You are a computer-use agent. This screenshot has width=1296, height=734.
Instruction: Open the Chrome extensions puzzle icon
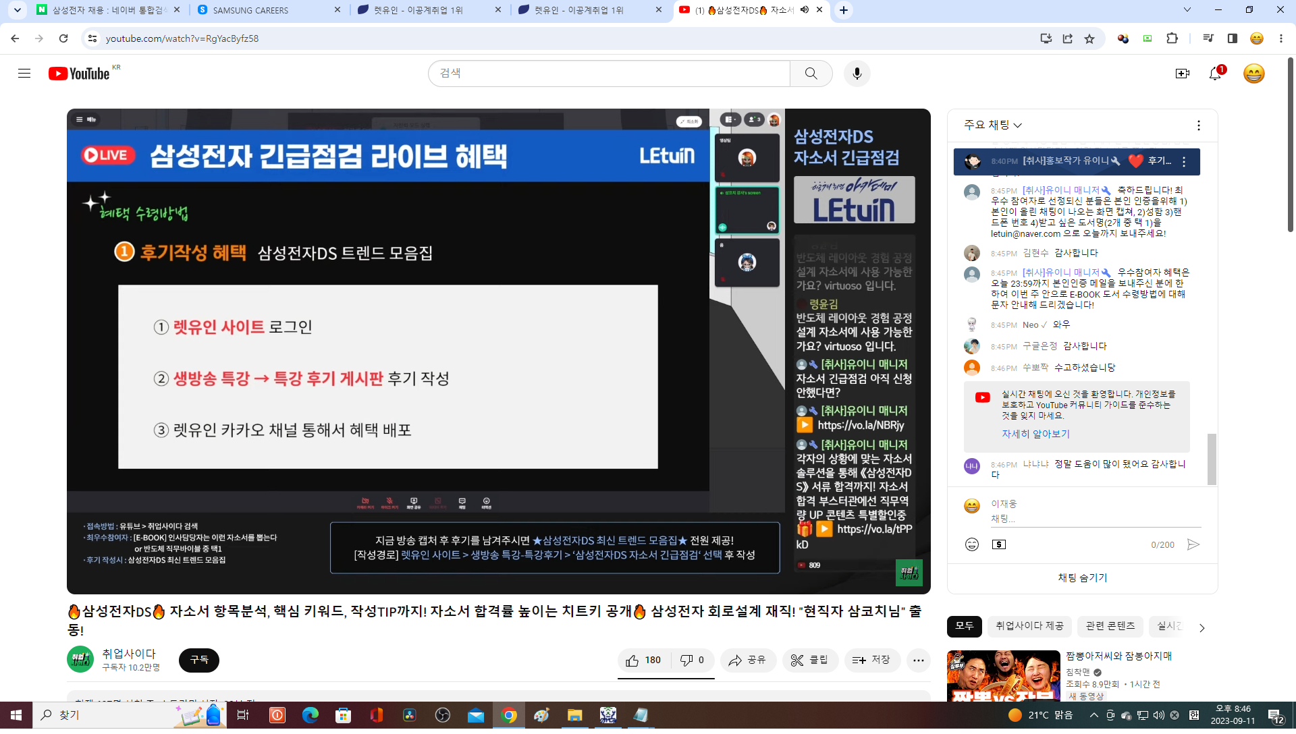coord(1172,38)
